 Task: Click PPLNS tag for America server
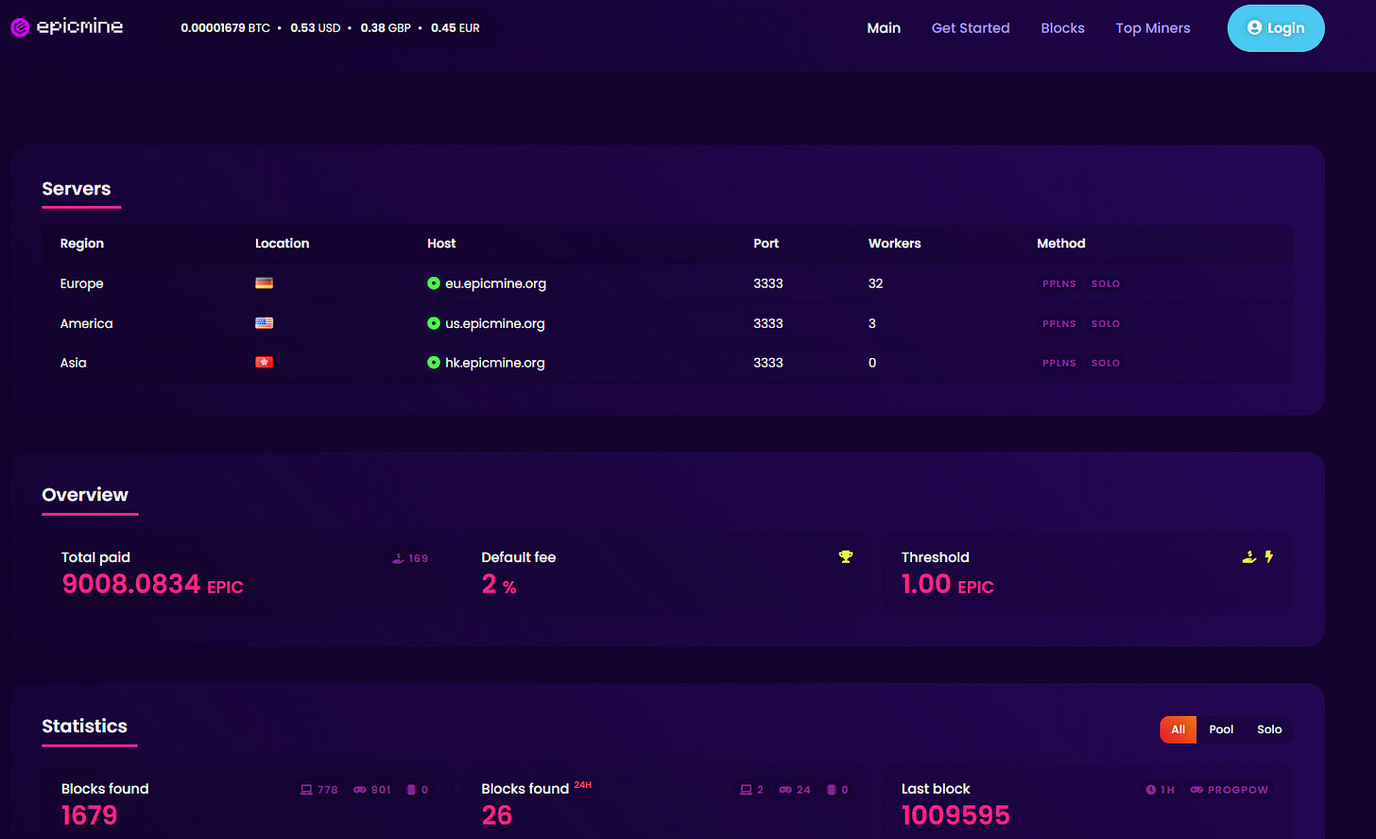1059,323
